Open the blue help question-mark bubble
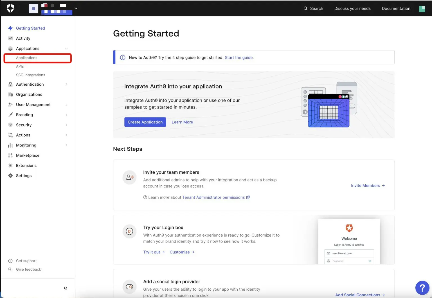The width and height of the screenshot is (432, 298). 422,288
